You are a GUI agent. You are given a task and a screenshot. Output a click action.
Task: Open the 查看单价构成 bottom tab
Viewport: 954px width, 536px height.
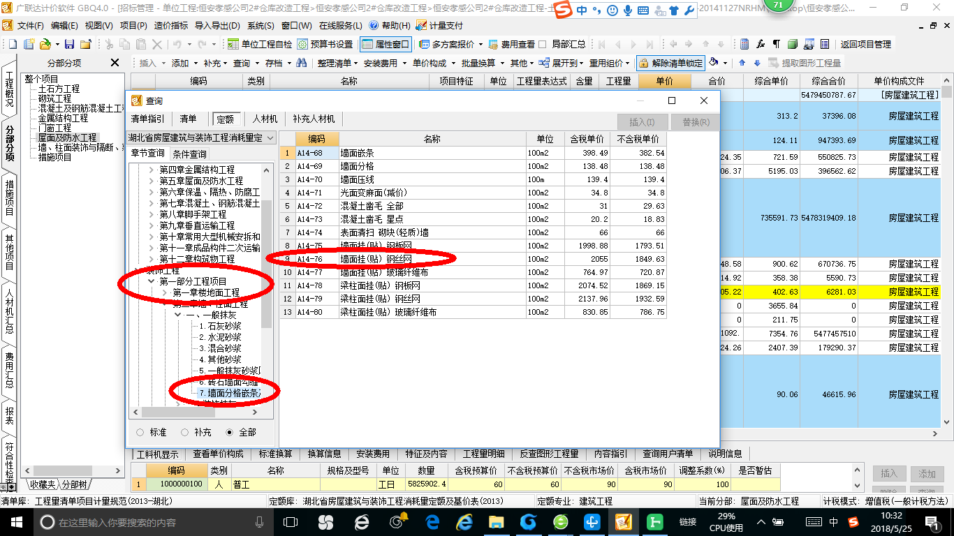coord(219,454)
